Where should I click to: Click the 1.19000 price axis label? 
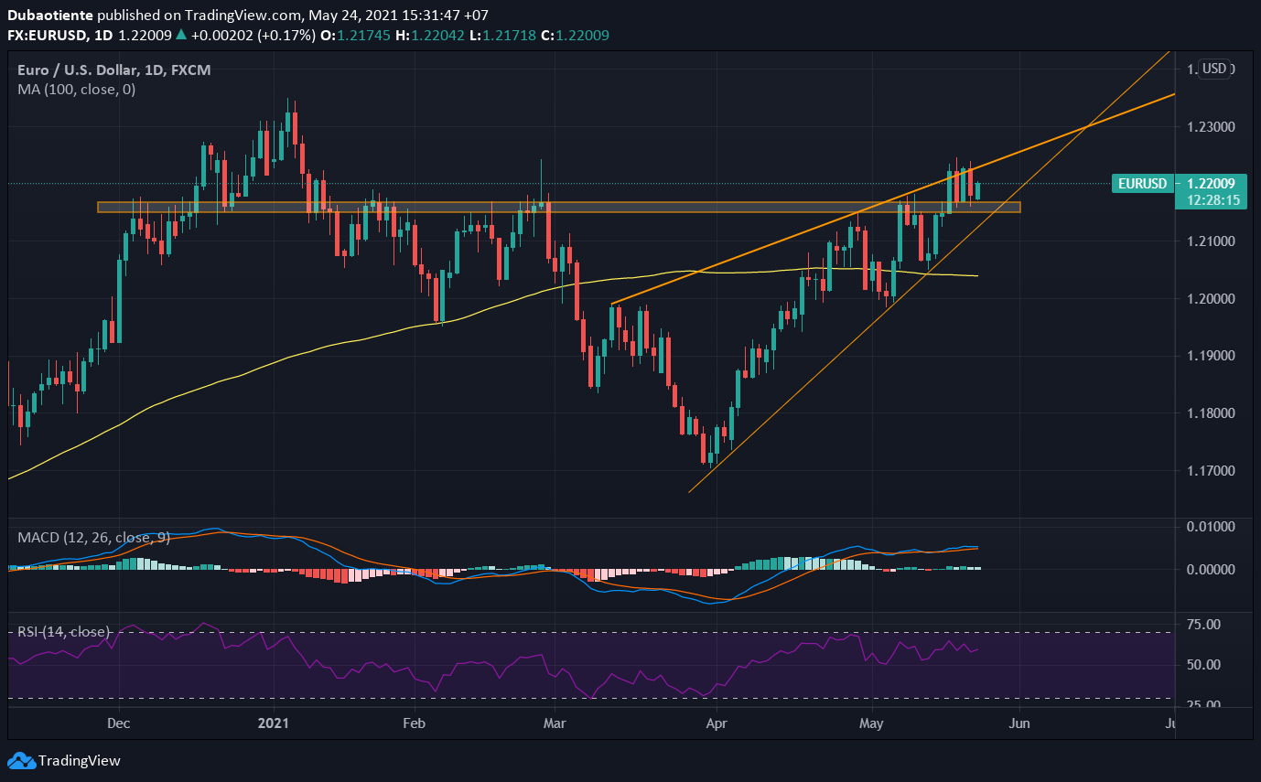tap(1211, 355)
